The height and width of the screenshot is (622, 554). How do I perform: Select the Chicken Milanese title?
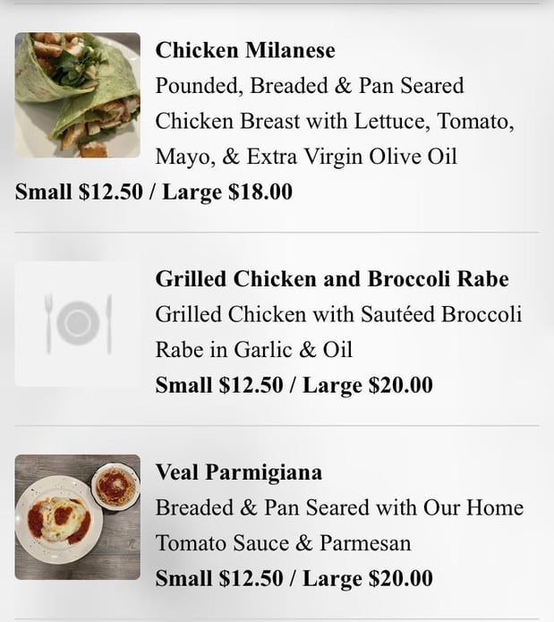click(x=245, y=50)
